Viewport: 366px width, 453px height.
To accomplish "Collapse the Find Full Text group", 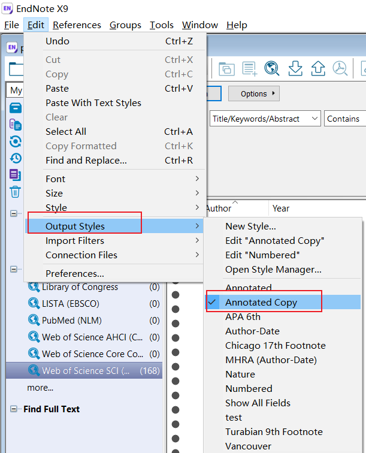I will point(13,409).
